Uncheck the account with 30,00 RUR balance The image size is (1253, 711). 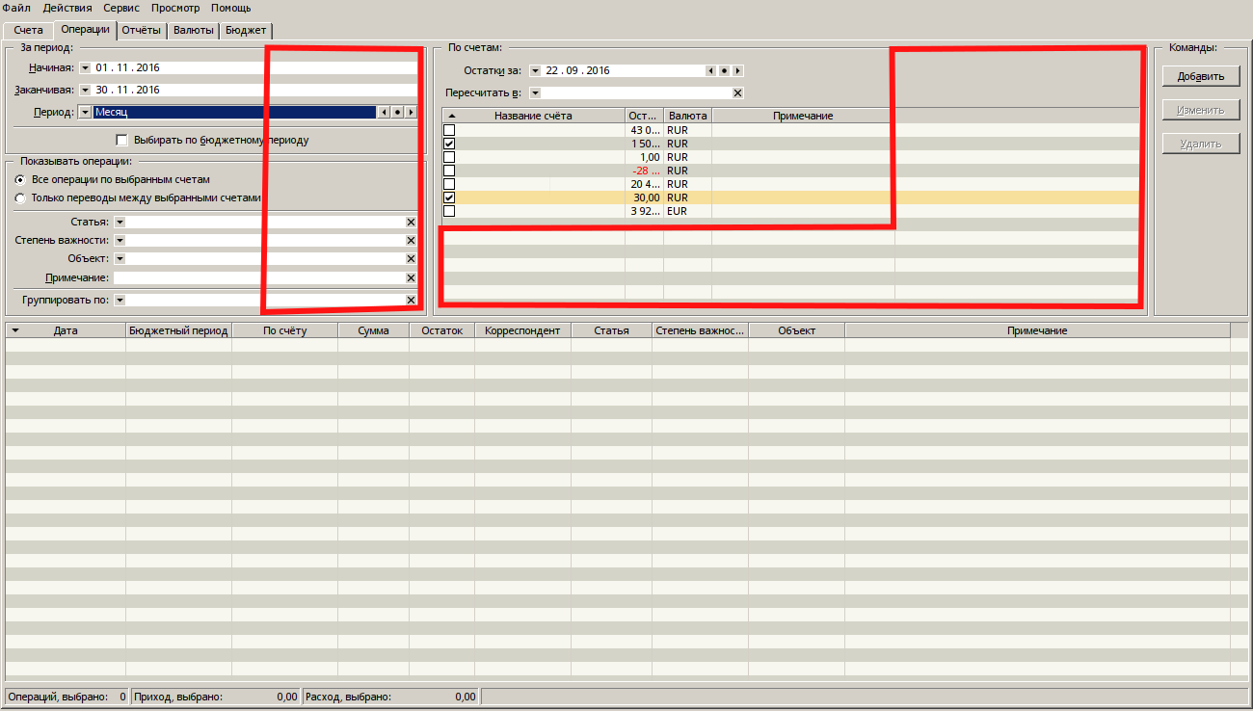tap(449, 197)
